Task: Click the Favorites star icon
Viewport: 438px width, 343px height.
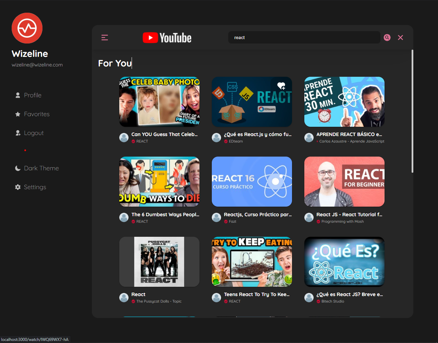Action: [18, 114]
